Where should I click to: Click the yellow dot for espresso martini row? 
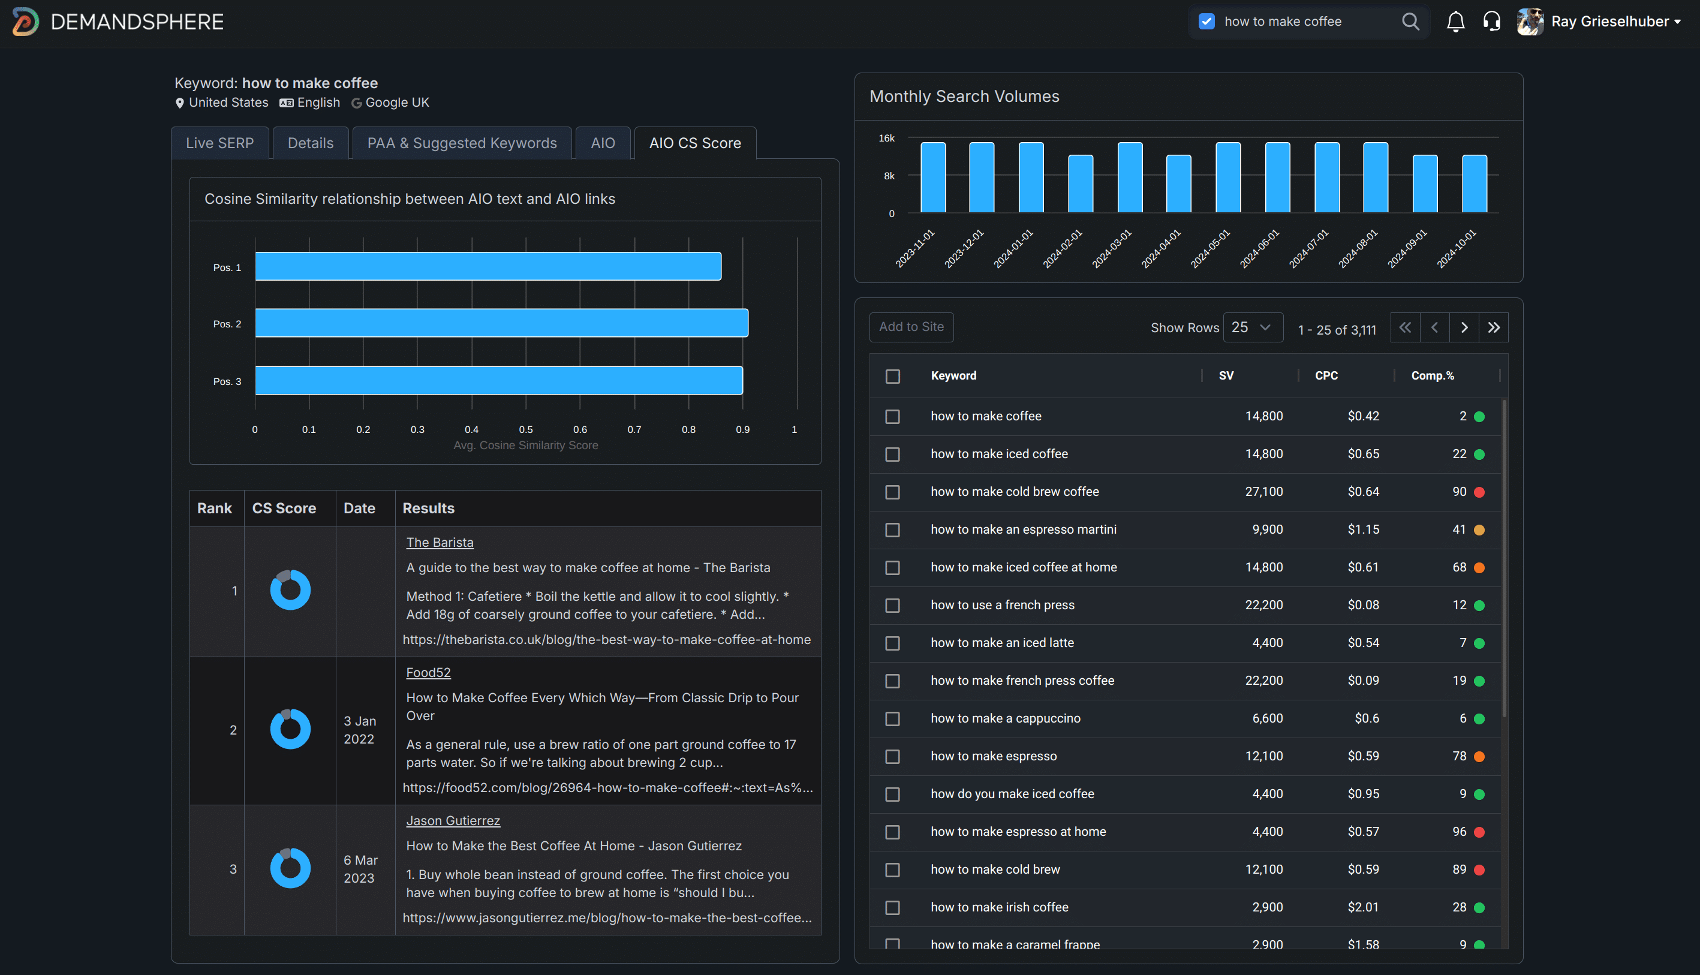coord(1480,529)
